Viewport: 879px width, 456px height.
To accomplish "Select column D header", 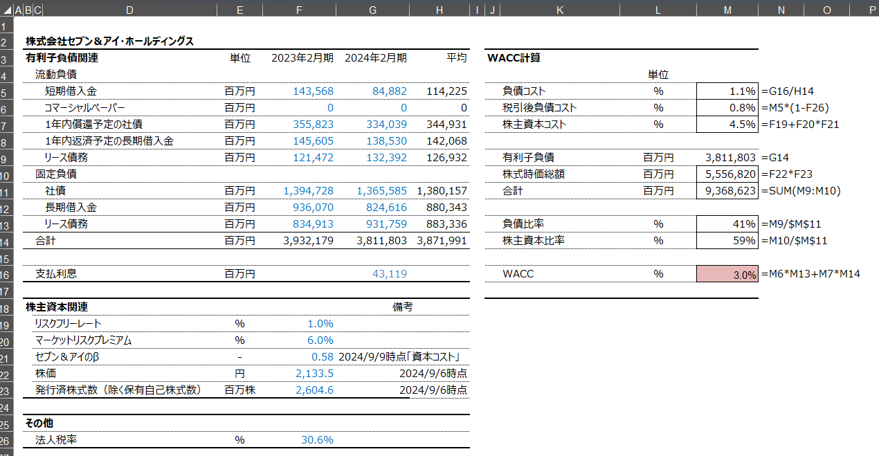I will pos(129,10).
